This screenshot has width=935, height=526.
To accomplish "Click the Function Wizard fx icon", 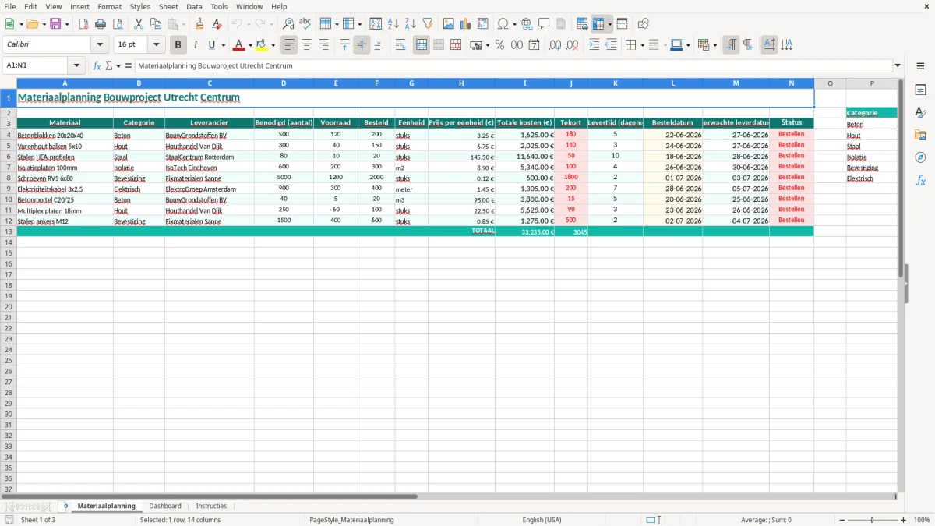I will click(97, 65).
